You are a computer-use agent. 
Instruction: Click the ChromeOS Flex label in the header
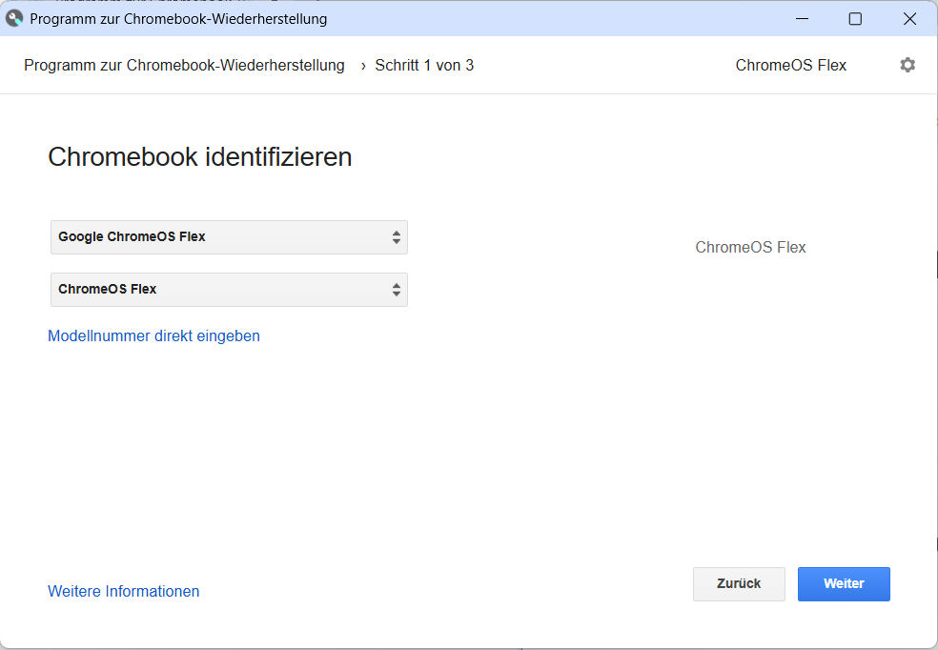[791, 65]
